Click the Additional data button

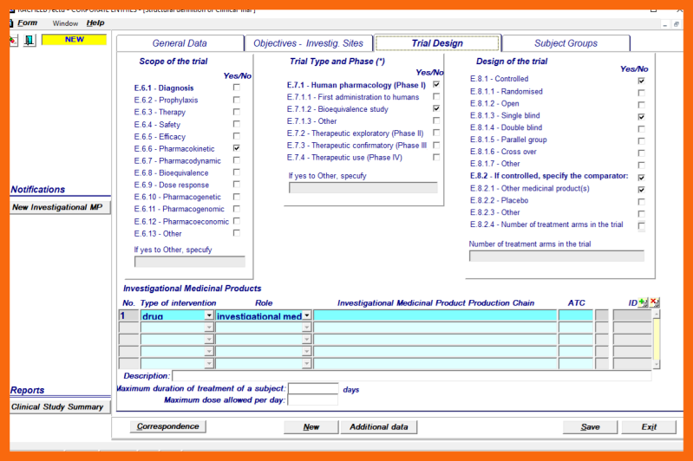[379, 427]
